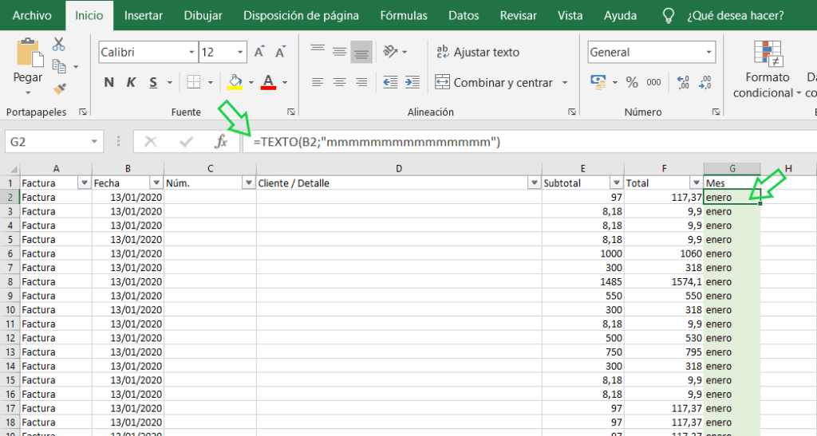Align text to bottom
Image resolution: width=817 pixels, height=436 pixels.
click(x=361, y=52)
